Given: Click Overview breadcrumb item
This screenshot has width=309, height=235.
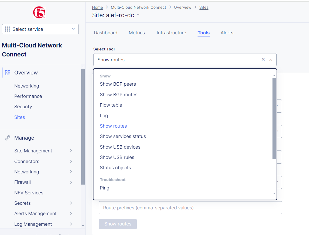Looking at the screenshot, I should pos(183,7).
